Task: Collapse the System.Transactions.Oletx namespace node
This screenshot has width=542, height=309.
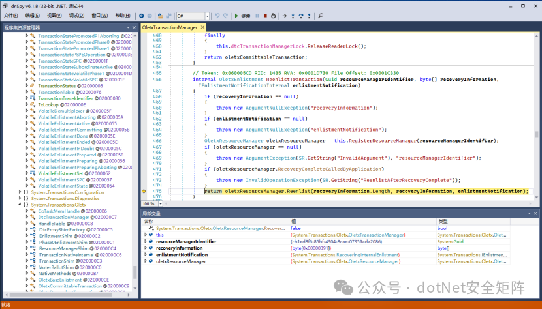Action: tap(20, 205)
